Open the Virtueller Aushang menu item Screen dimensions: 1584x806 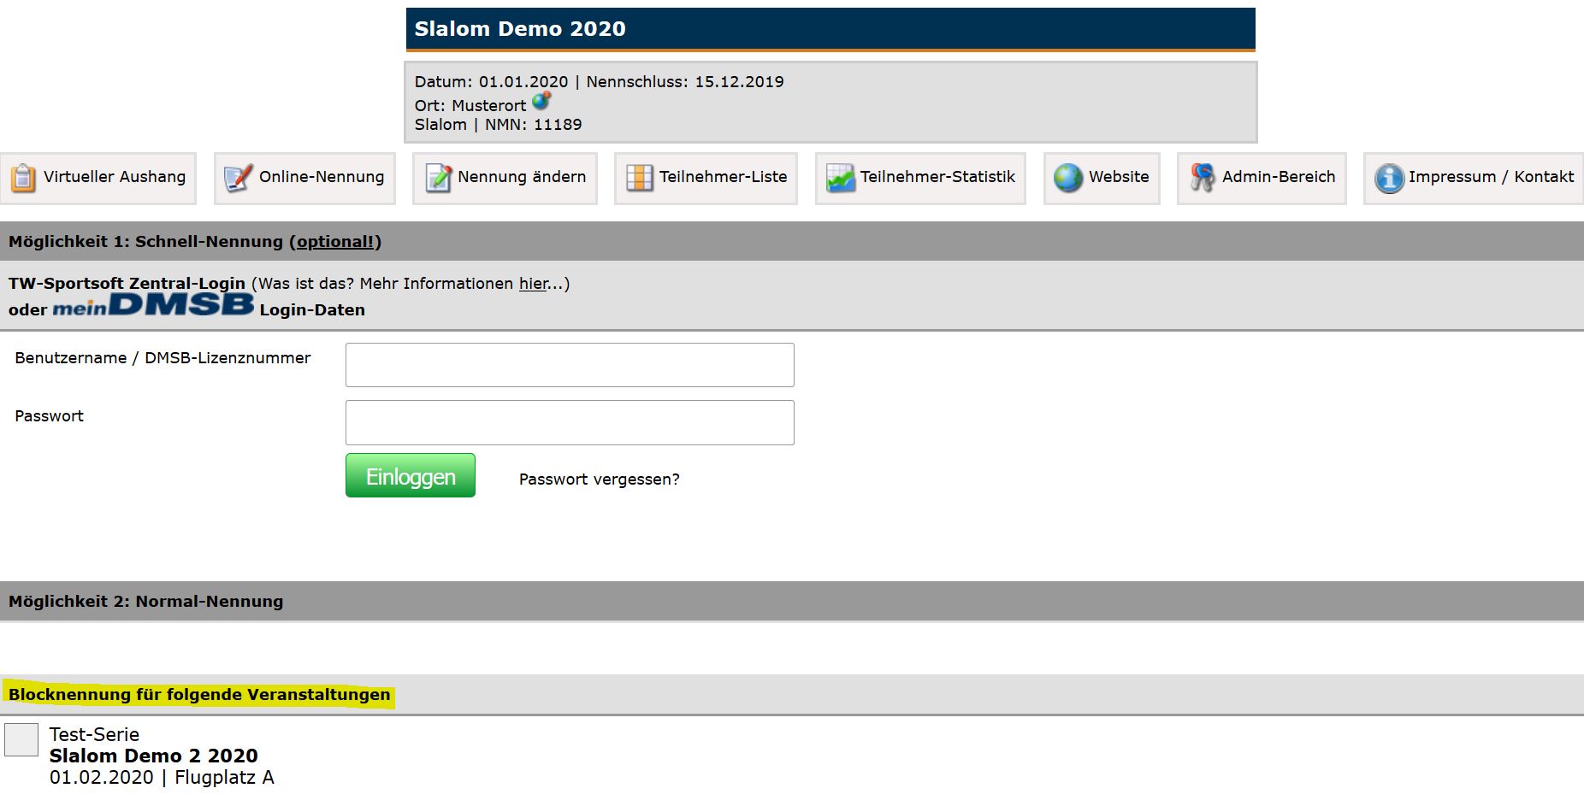tap(114, 177)
